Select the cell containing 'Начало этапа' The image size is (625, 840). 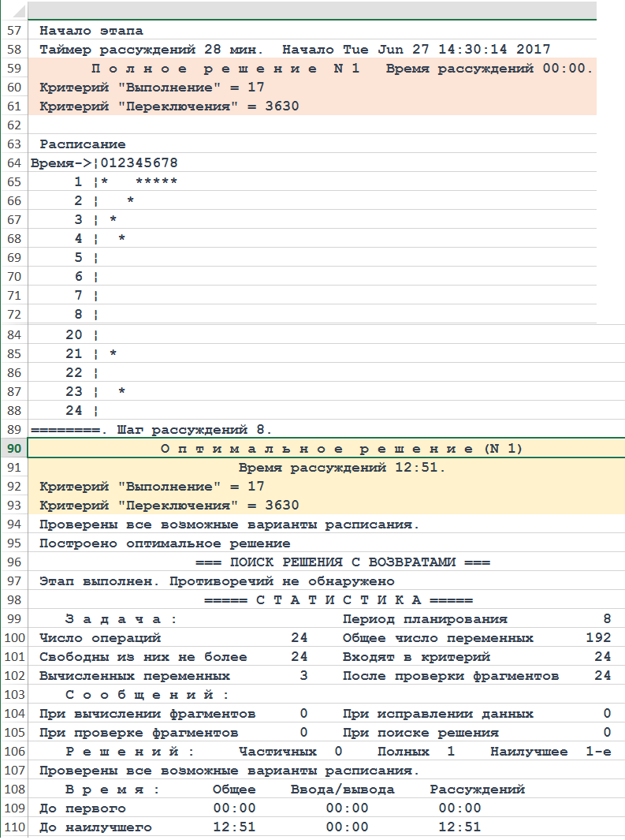tap(91, 31)
